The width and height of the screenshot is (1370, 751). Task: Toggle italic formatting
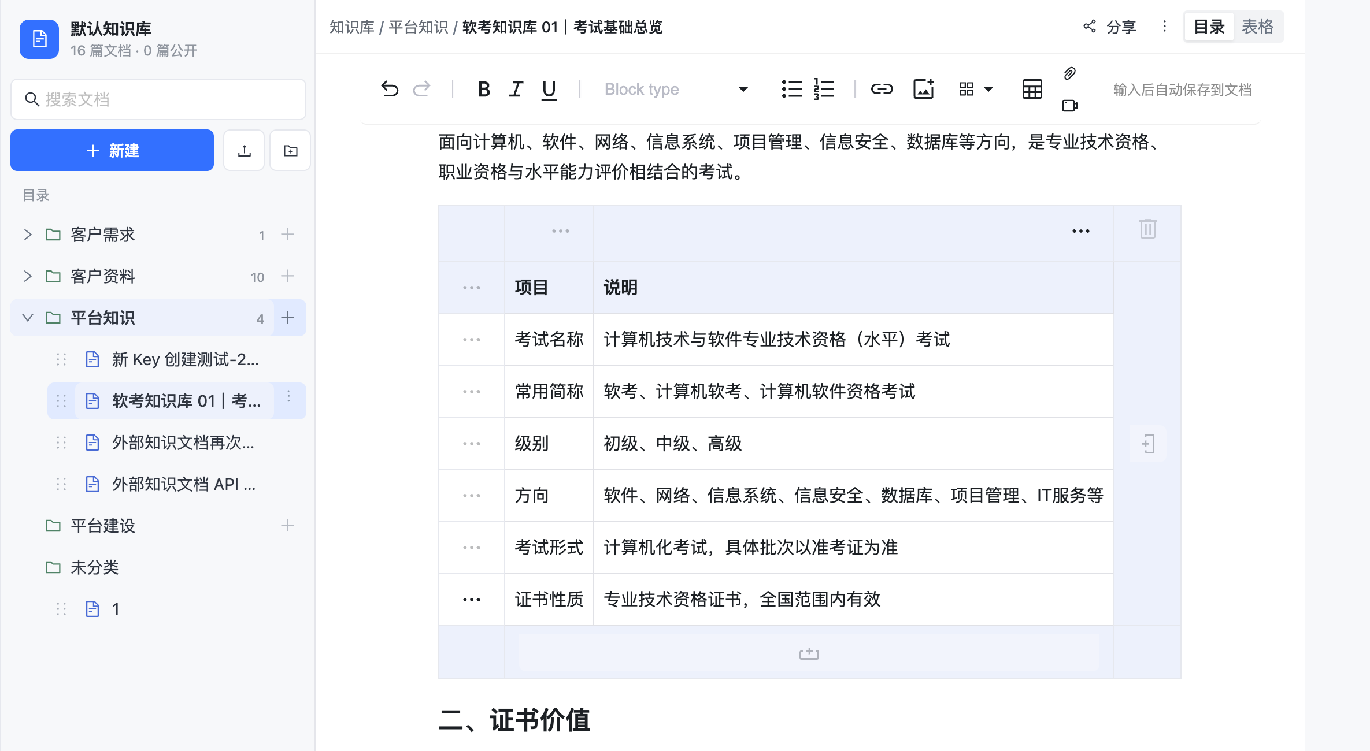point(516,89)
